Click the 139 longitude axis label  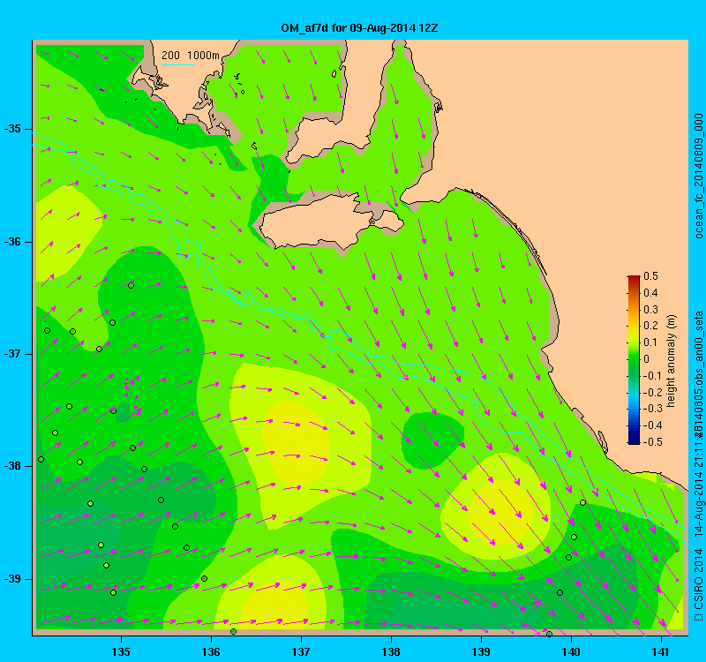pos(481,652)
